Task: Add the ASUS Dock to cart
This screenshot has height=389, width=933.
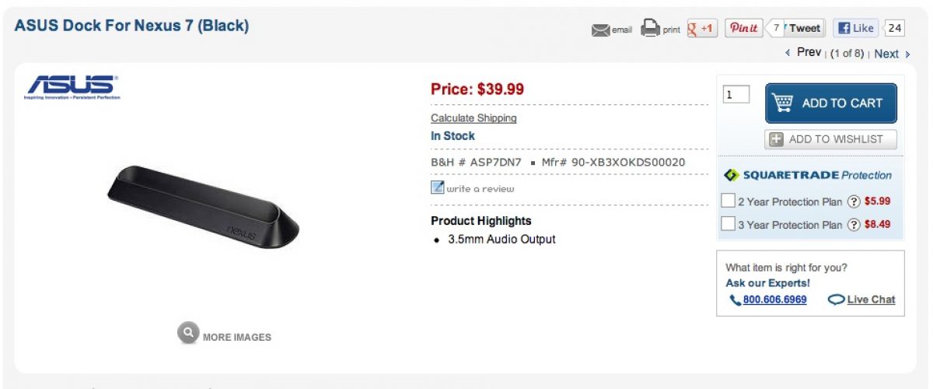Action: [830, 103]
